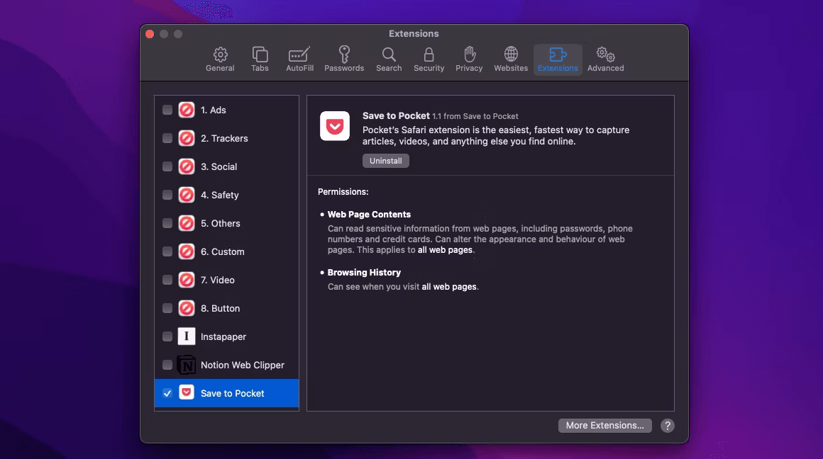
Task: Go to the Passwords pane
Action: click(344, 59)
